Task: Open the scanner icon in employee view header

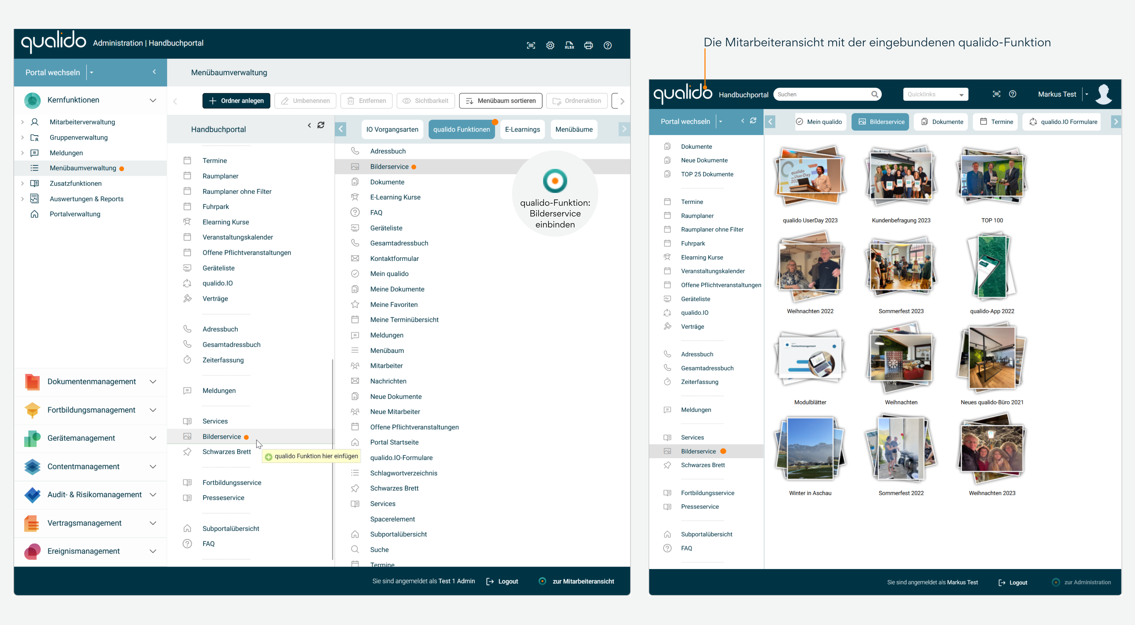Action: point(996,94)
